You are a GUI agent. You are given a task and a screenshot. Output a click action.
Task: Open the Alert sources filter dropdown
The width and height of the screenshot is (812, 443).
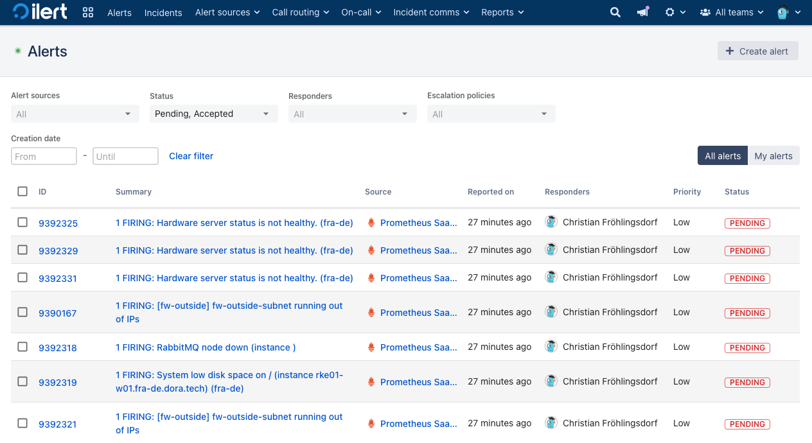click(x=75, y=114)
